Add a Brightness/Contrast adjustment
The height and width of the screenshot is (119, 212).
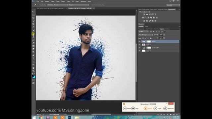pyautogui.click(x=144, y=14)
